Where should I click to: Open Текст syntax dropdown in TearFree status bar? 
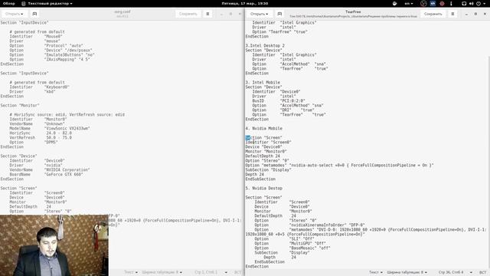click(x=376, y=272)
